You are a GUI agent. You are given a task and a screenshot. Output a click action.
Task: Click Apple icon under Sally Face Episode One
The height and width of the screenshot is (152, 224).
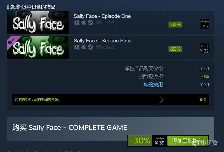(x=83, y=23)
